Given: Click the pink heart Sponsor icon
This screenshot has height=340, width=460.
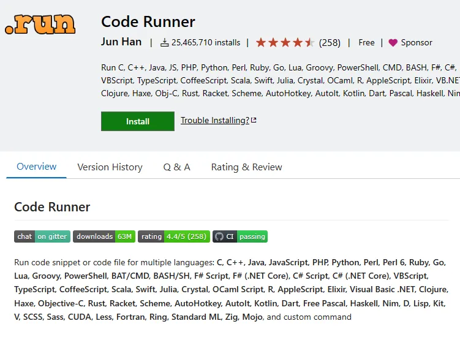Looking at the screenshot, I should 393,43.
